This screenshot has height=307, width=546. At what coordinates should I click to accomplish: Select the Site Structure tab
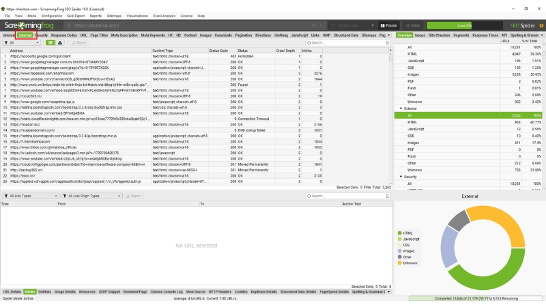439,35
